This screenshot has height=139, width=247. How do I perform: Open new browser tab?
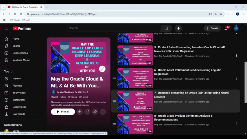[x=47, y=7]
